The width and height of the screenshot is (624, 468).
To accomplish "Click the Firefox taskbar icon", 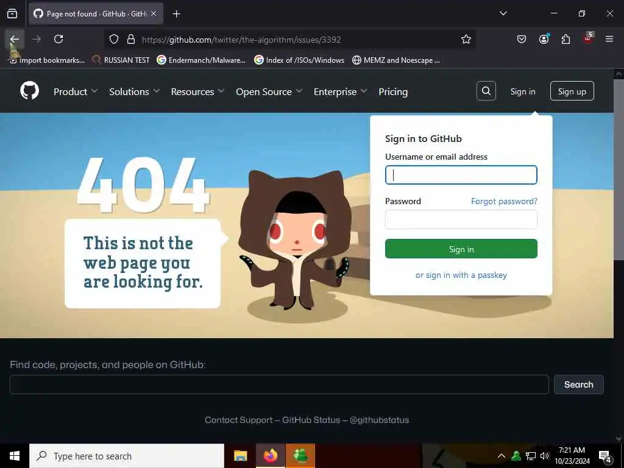I will (271, 456).
